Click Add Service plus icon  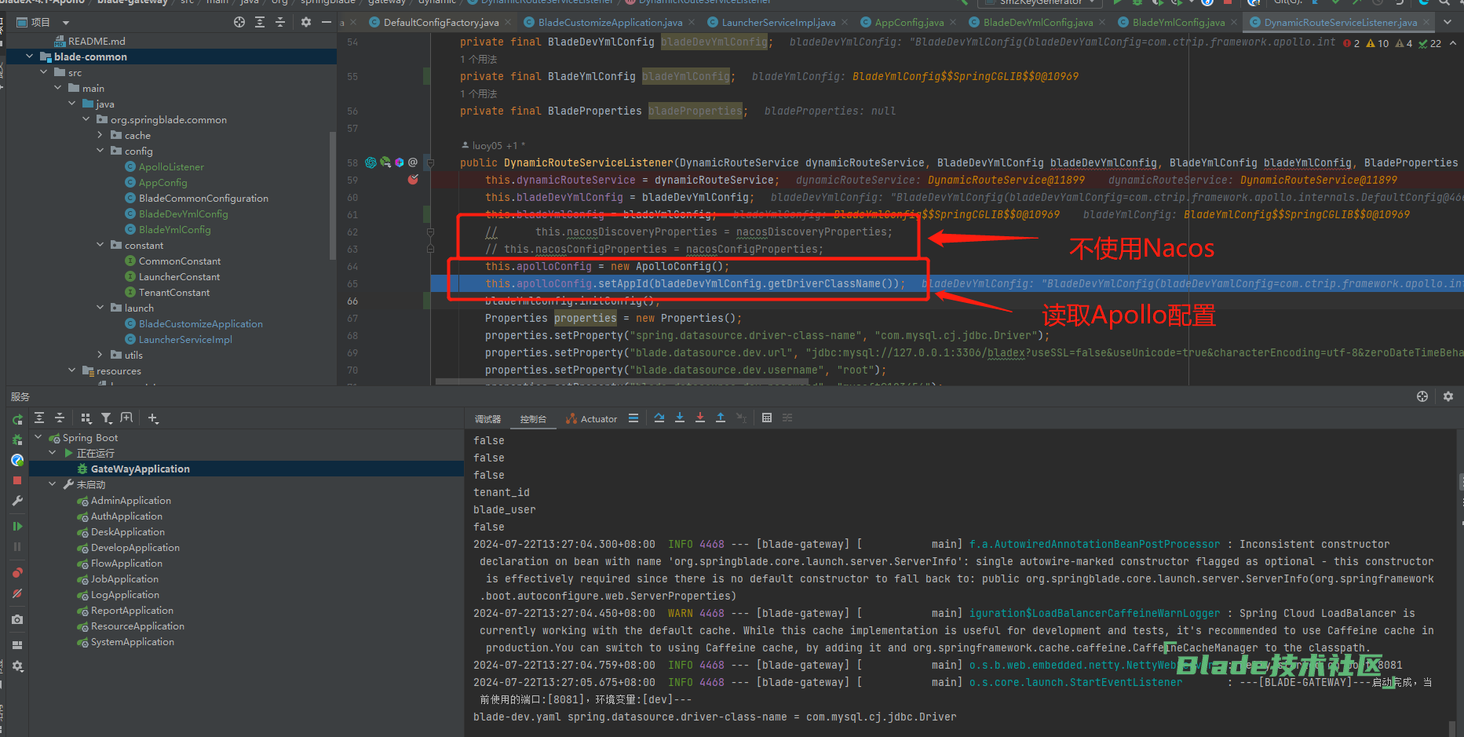[x=153, y=418]
